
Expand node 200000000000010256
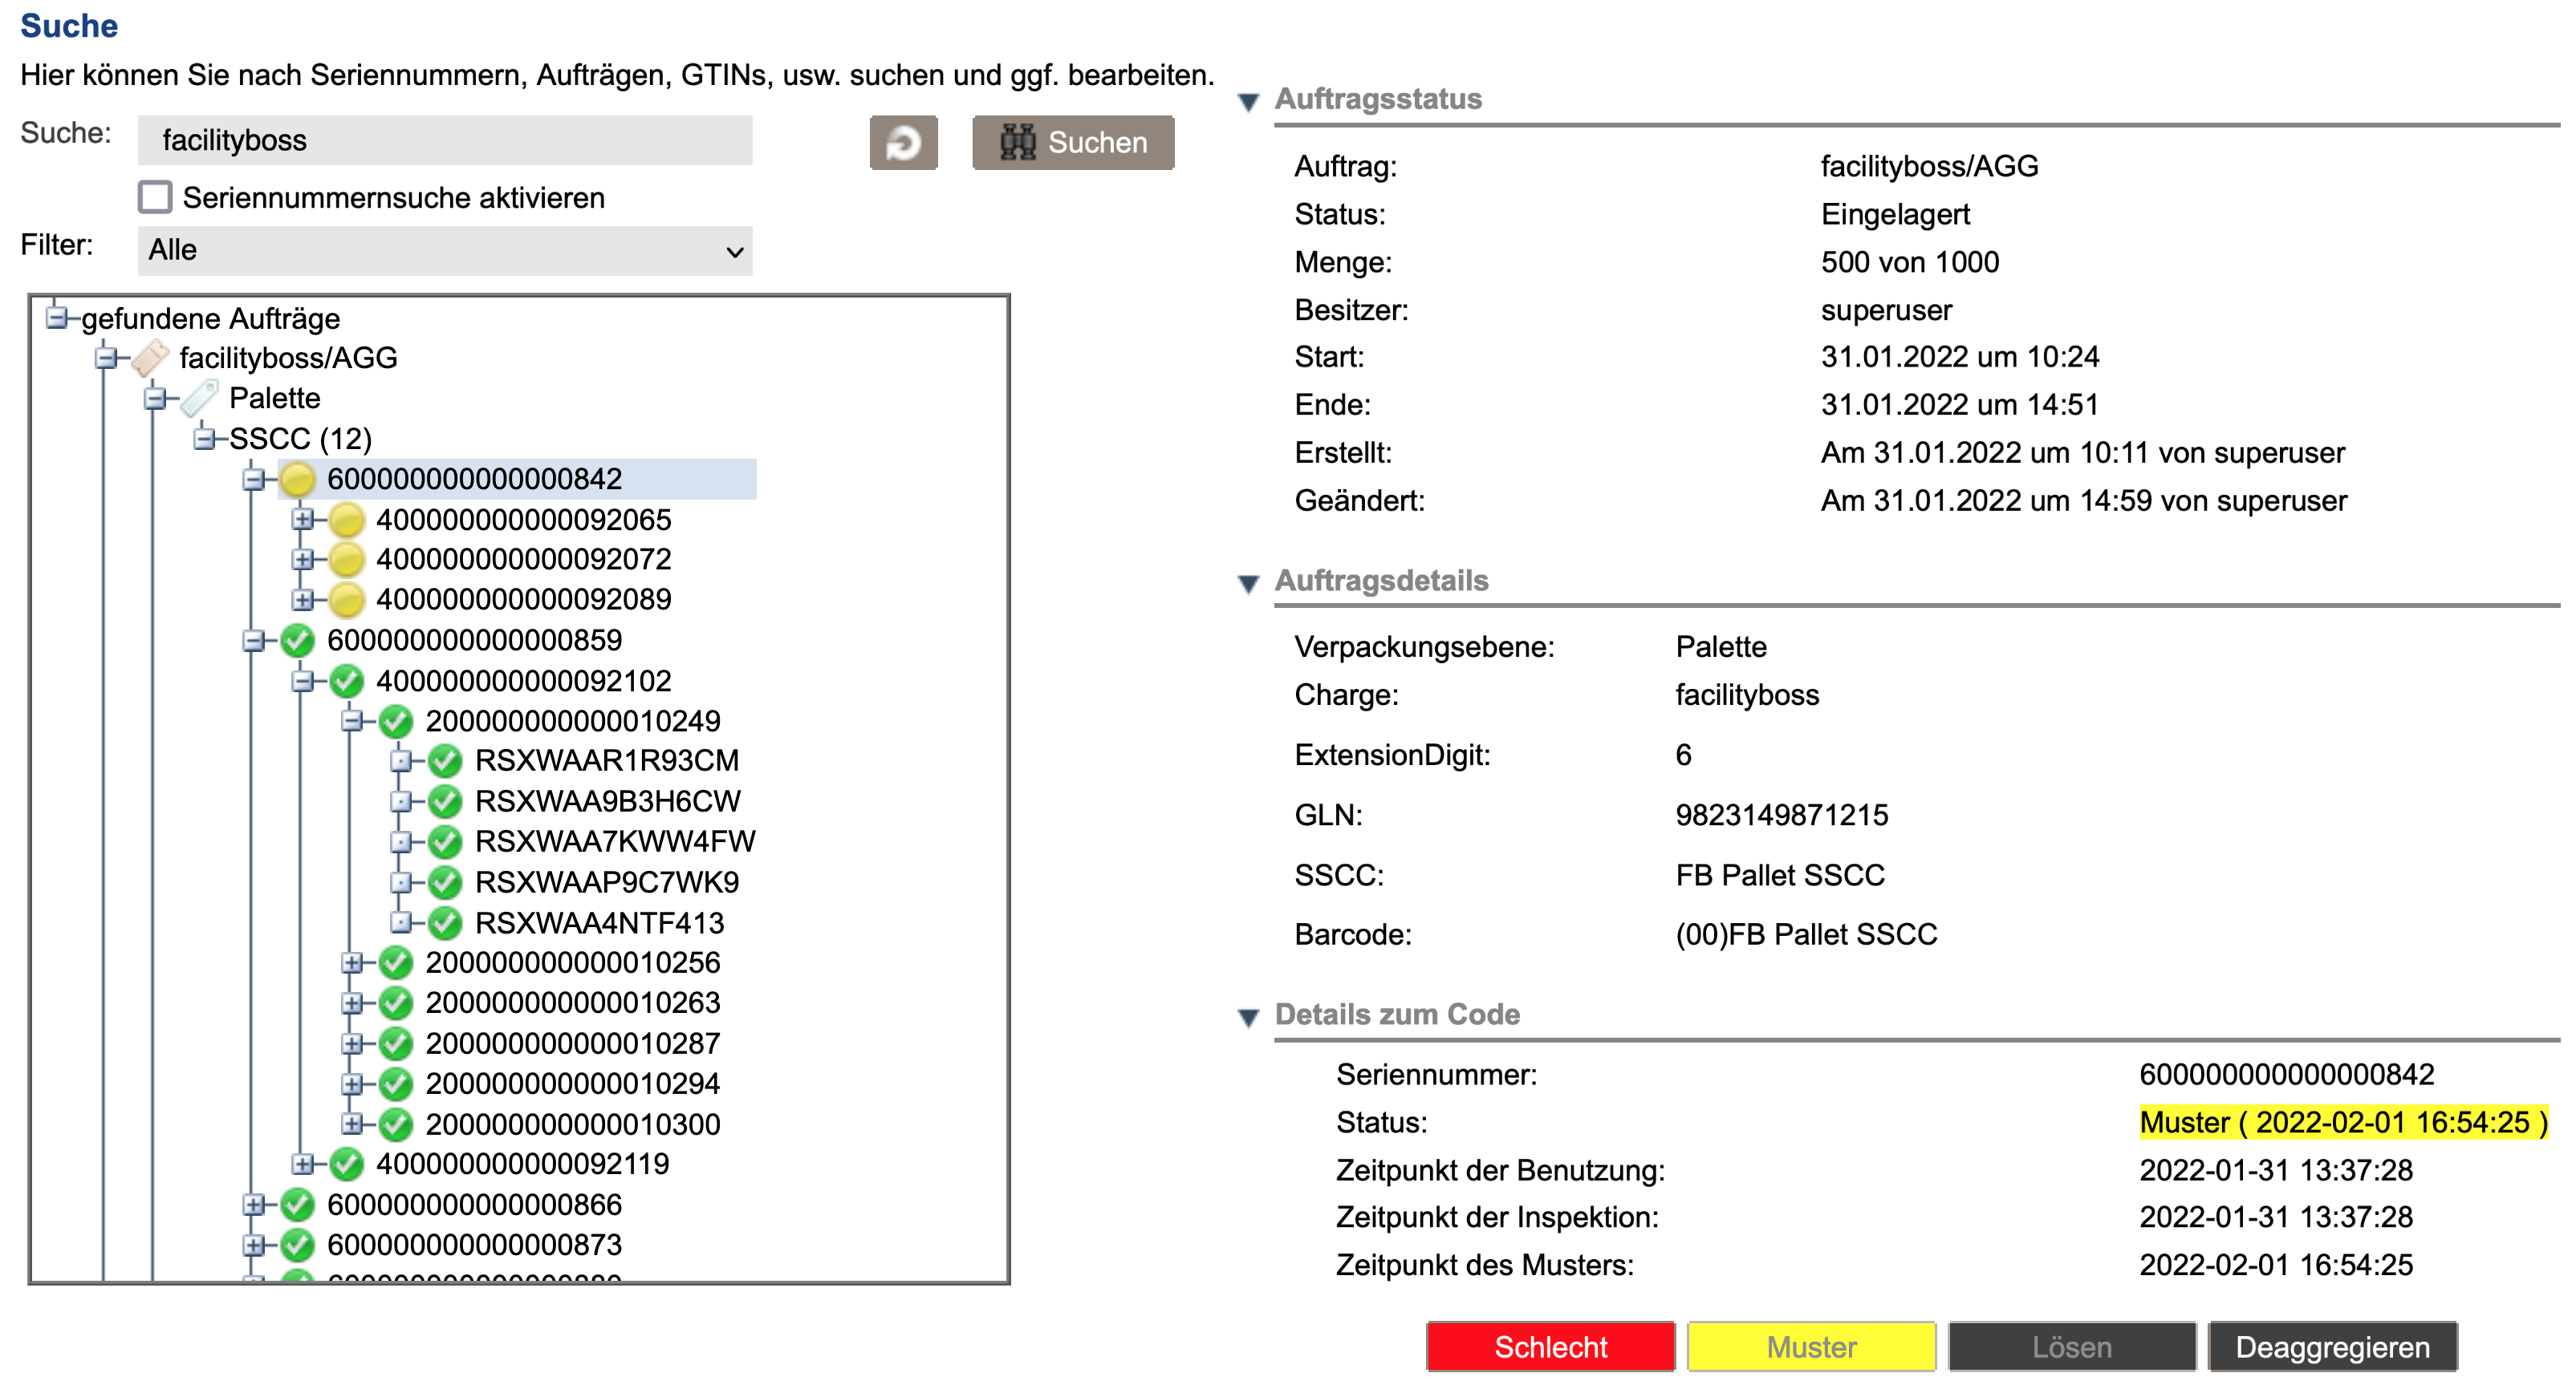[351, 962]
